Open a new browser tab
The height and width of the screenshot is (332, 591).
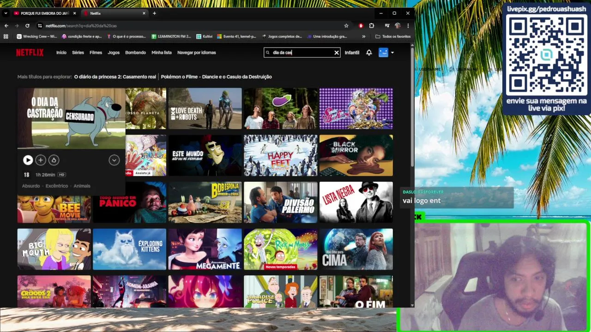point(154,13)
